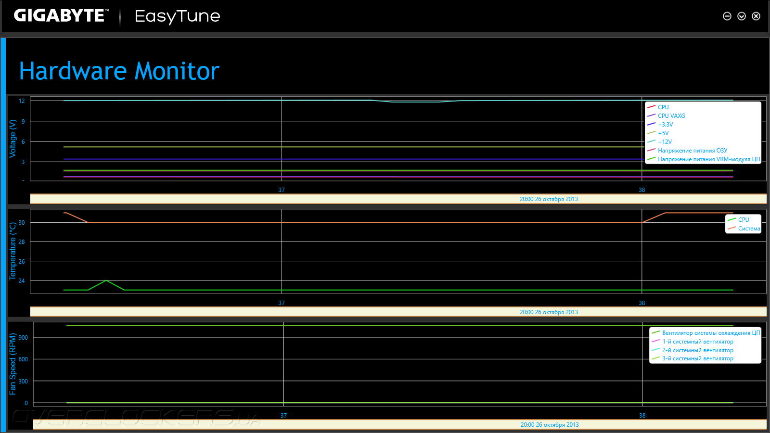
Task: Click the Fan Speed (RPM) axis label
Action: (x=13, y=364)
